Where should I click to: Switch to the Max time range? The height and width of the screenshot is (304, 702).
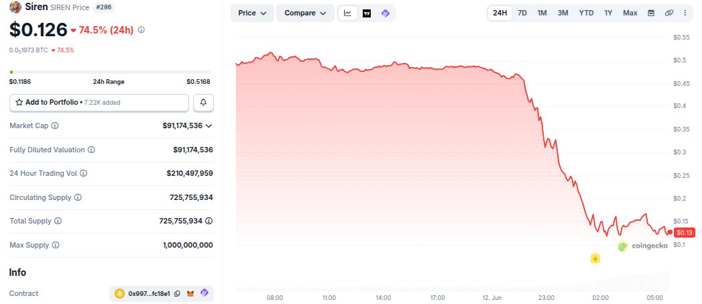pyautogui.click(x=630, y=13)
